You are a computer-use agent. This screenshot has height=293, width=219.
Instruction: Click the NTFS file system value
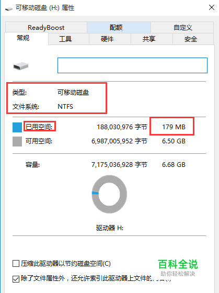tap(65, 107)
